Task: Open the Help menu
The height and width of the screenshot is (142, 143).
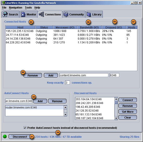Action: coord(37,8)
